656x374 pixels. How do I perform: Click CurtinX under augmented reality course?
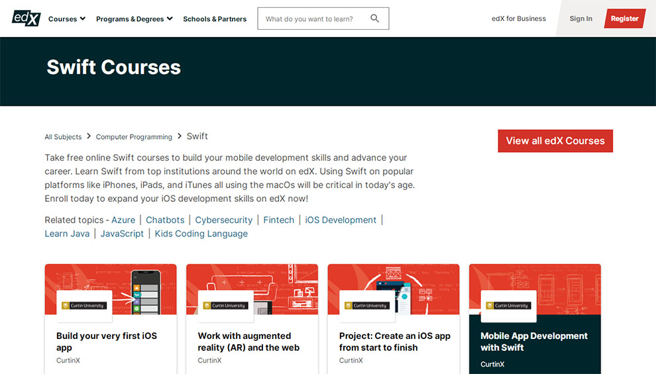209,360
